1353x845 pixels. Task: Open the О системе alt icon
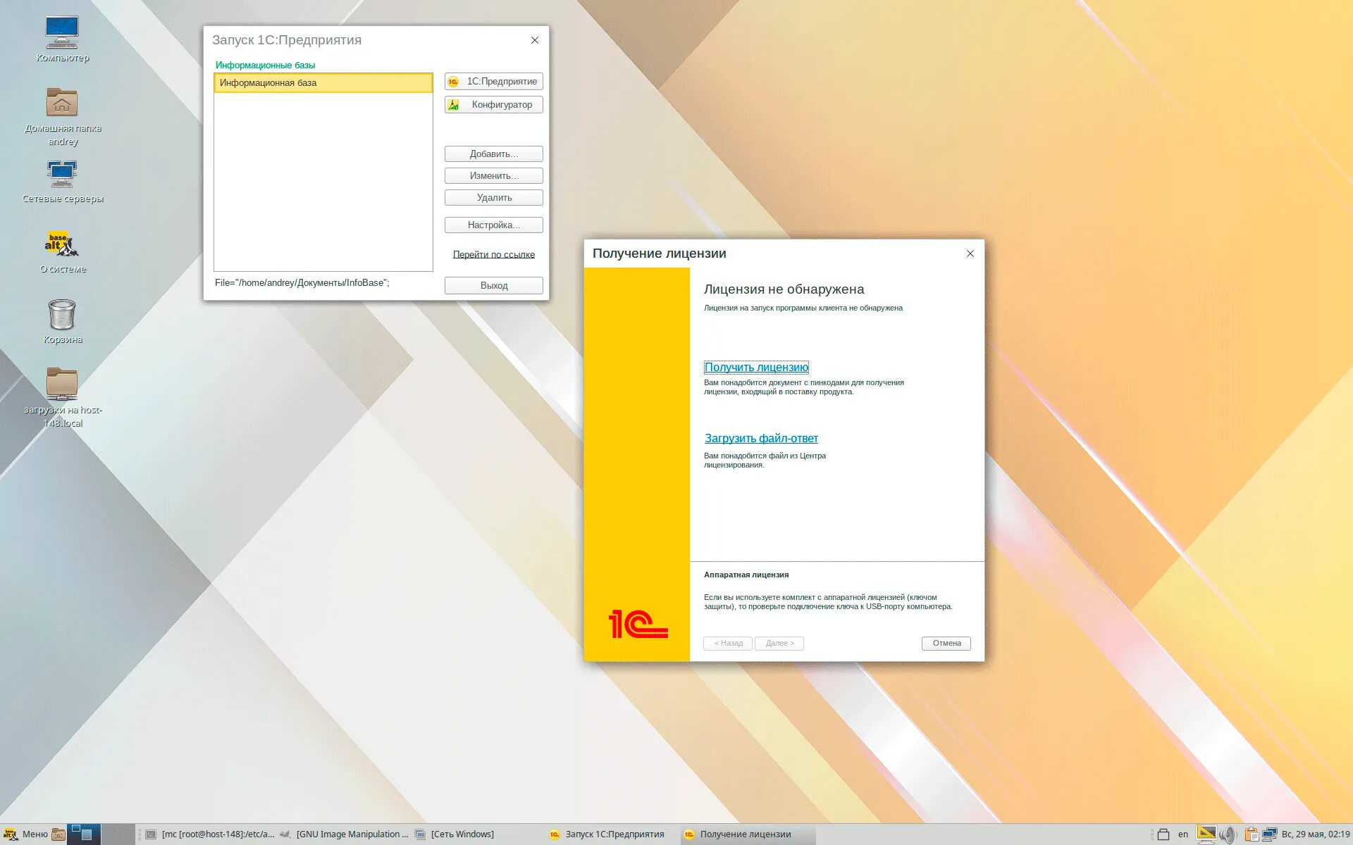click(62, 244)
